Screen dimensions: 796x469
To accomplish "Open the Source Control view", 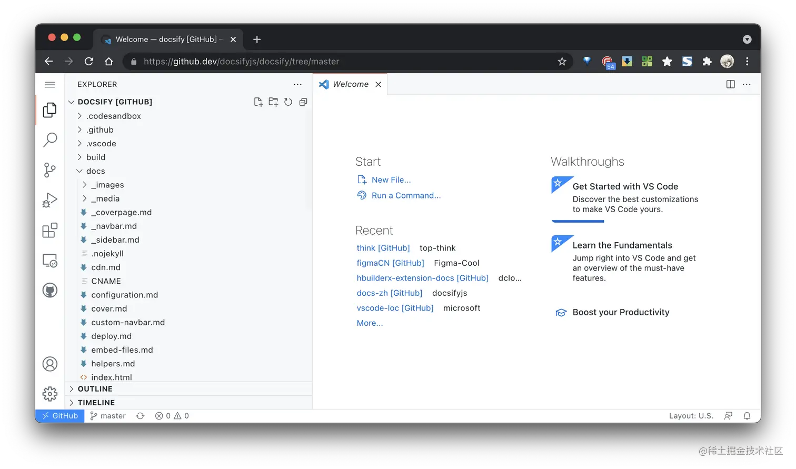I will point(50,170).
